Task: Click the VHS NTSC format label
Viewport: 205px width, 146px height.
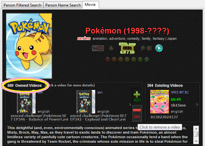Action: coord(180,92)
